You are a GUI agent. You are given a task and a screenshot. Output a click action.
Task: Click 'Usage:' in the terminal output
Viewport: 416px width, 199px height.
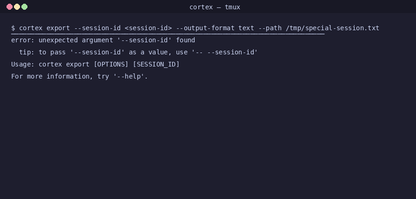pyautogui.click(x=23, y=64)
